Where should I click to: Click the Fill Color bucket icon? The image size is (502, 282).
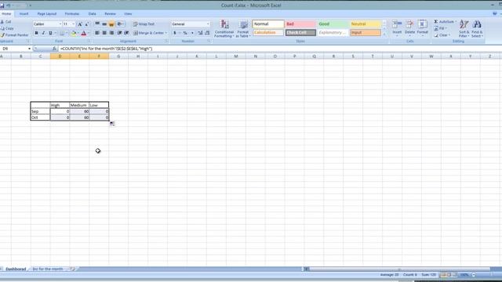(74, 33)
